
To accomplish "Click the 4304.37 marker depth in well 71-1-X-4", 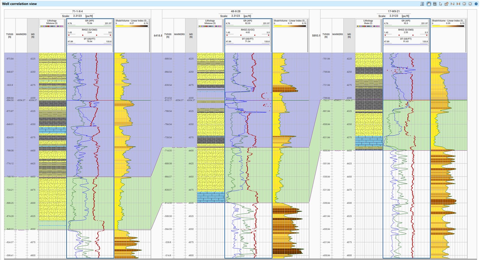I will click(x=21, y=100).
